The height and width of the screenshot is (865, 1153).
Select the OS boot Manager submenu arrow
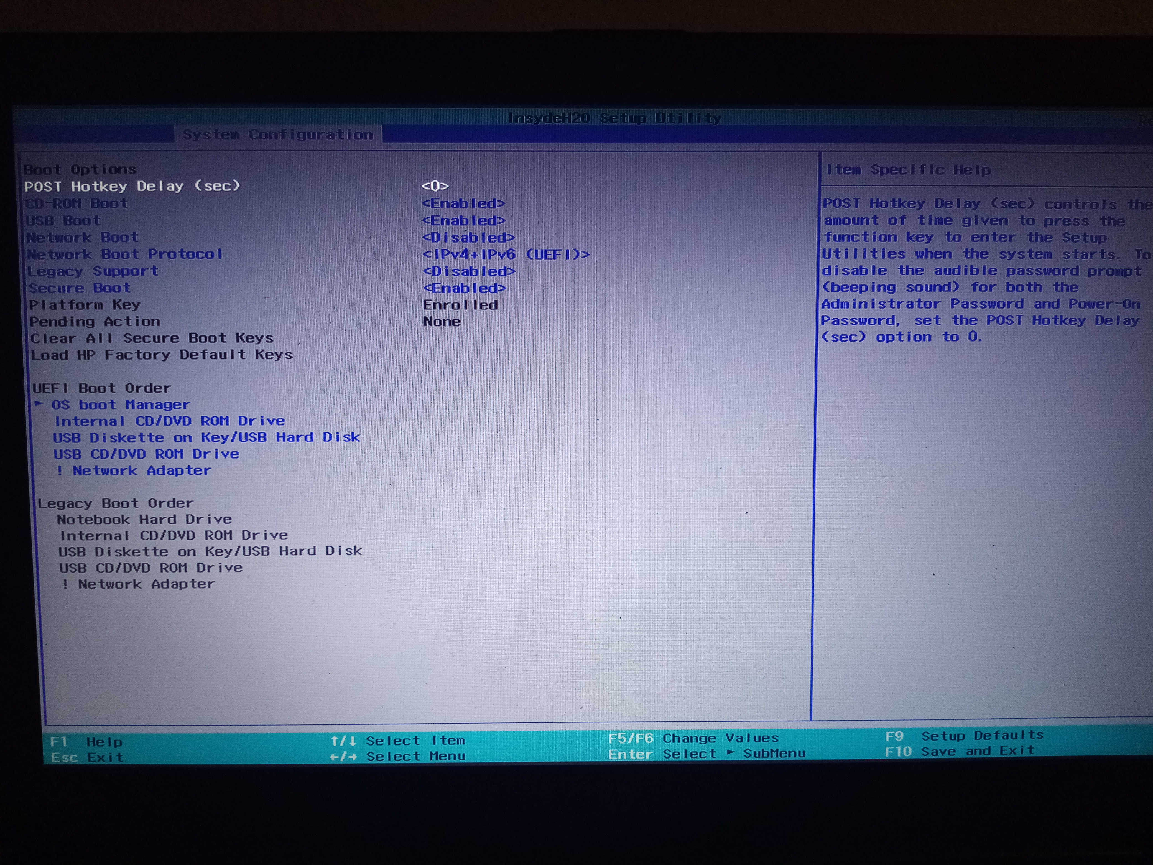(x=39, y=404)
